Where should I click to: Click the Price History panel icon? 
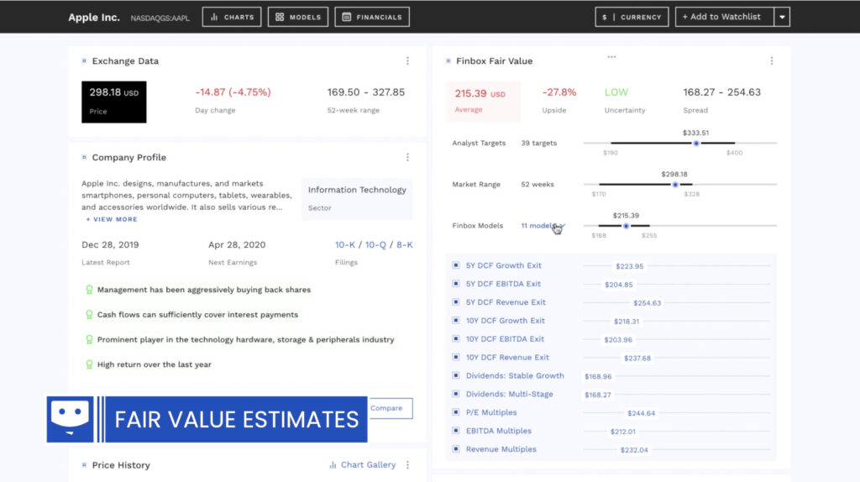point(84,465)
